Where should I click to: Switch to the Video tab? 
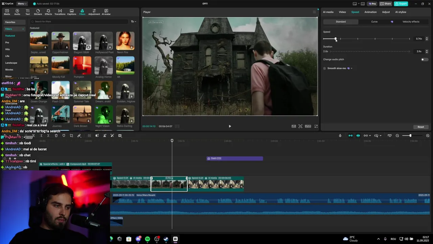342,12
